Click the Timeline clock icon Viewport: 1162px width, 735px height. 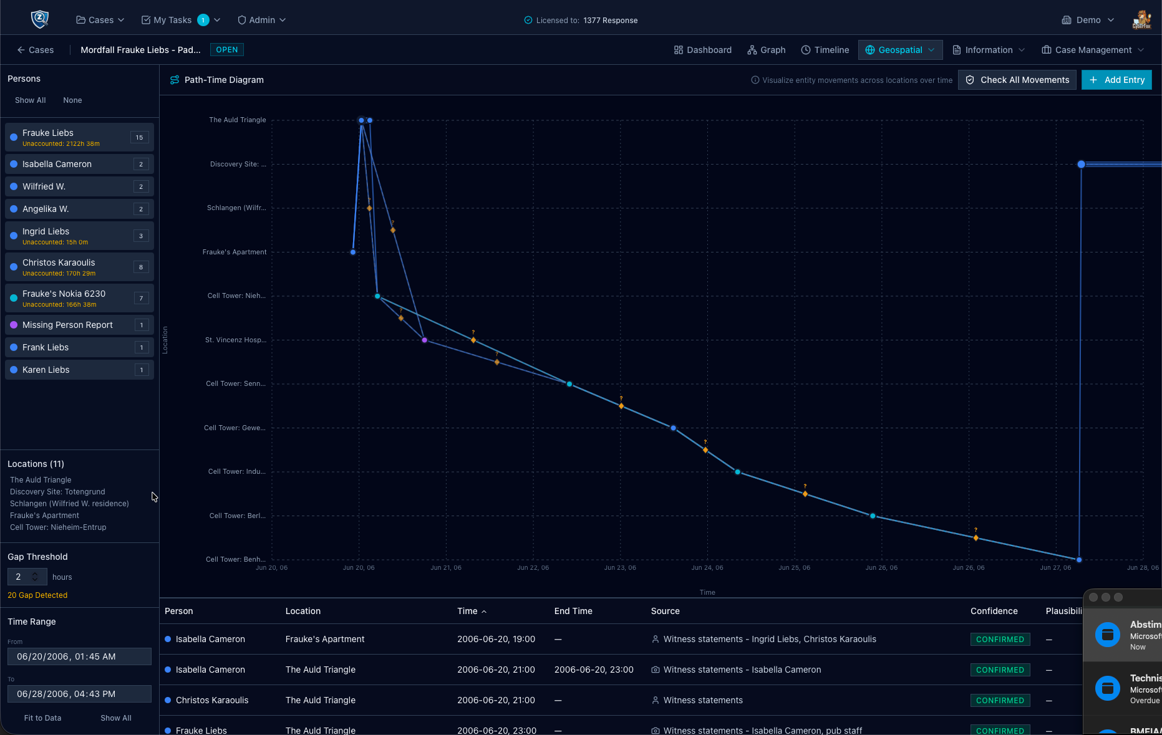pyautogui.click(x=806, y=50)
